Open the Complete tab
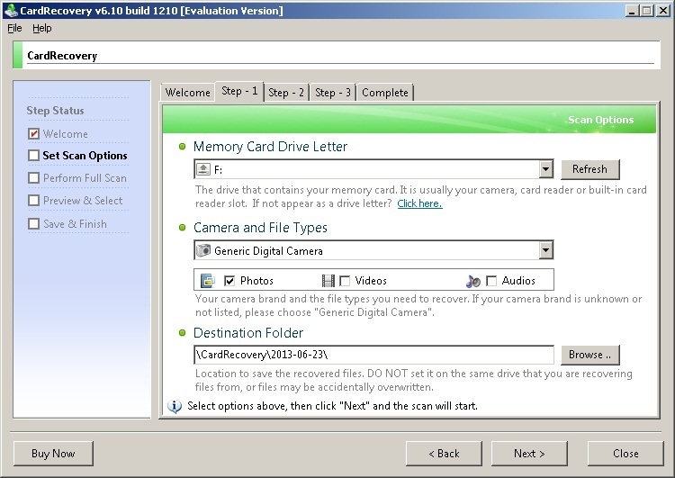This screenshot has width=675, height=478. 385,93
